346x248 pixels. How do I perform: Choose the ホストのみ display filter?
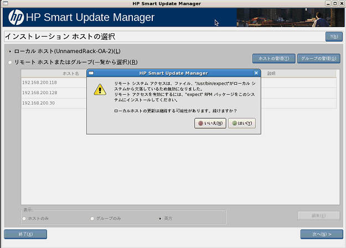click(x=24, y=219)
